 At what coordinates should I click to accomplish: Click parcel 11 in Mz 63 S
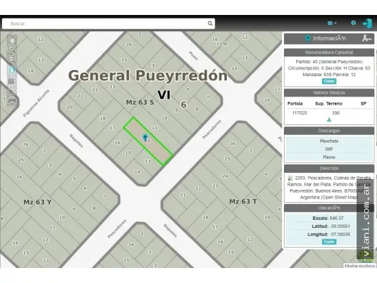pos(154,128)
